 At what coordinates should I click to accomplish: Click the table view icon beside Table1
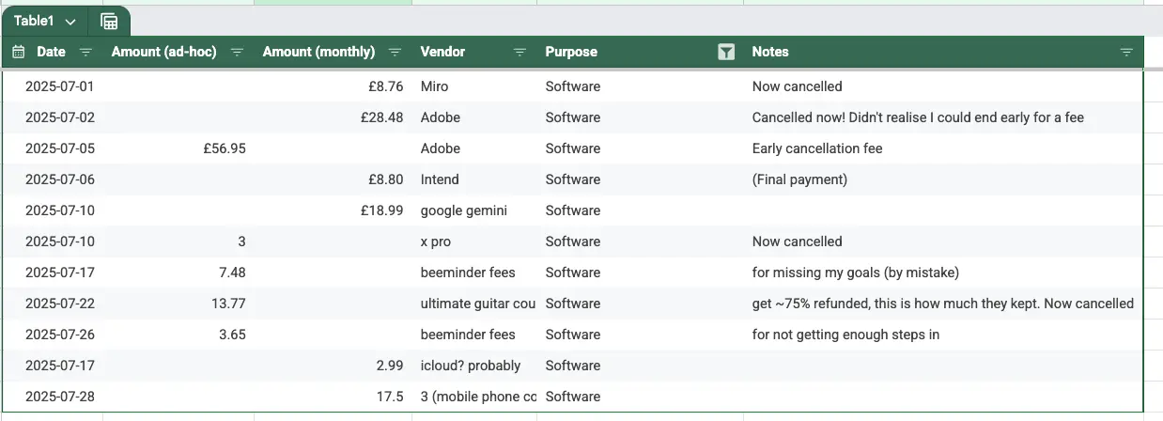tap(109, 22)
